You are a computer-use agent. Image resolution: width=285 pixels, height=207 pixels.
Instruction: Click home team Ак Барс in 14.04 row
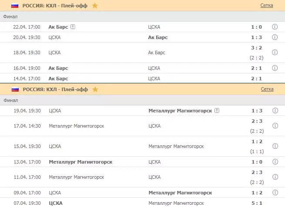58,79
